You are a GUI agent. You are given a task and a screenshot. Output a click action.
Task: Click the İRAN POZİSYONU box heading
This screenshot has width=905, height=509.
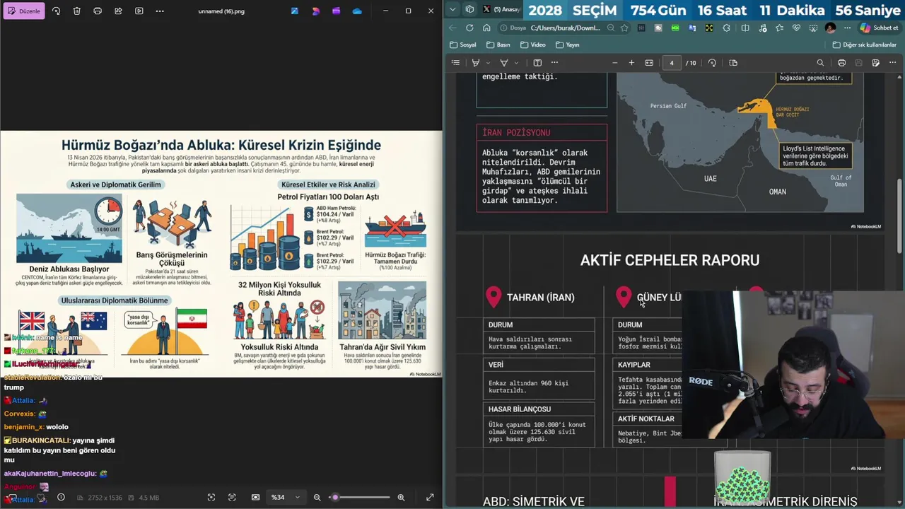pos(516,133)
